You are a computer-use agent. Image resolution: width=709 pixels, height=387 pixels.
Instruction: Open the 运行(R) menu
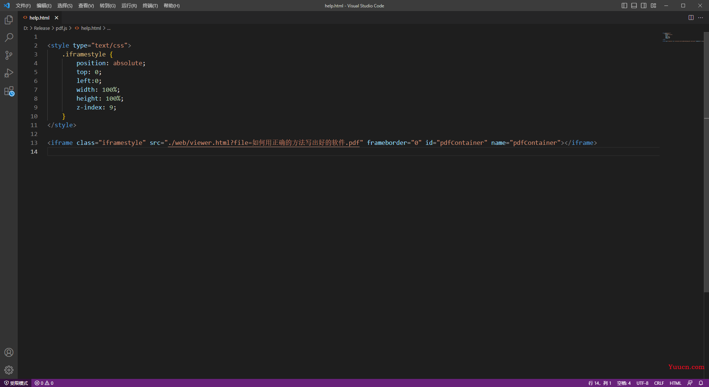point(129,6)
